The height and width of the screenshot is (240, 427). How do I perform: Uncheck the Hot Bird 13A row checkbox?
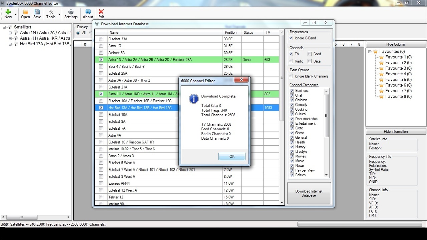tap(101, 108)
